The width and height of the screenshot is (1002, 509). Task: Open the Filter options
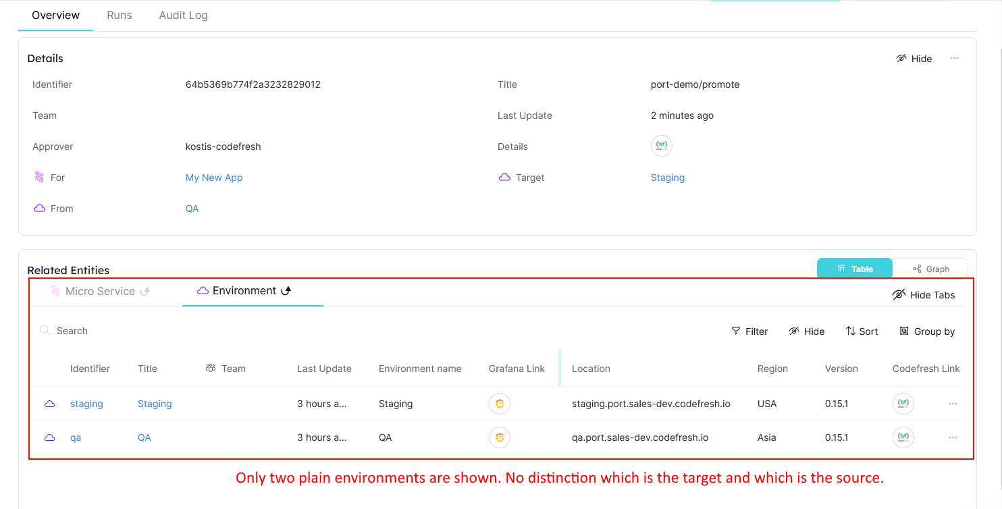(x=749, y=331)
